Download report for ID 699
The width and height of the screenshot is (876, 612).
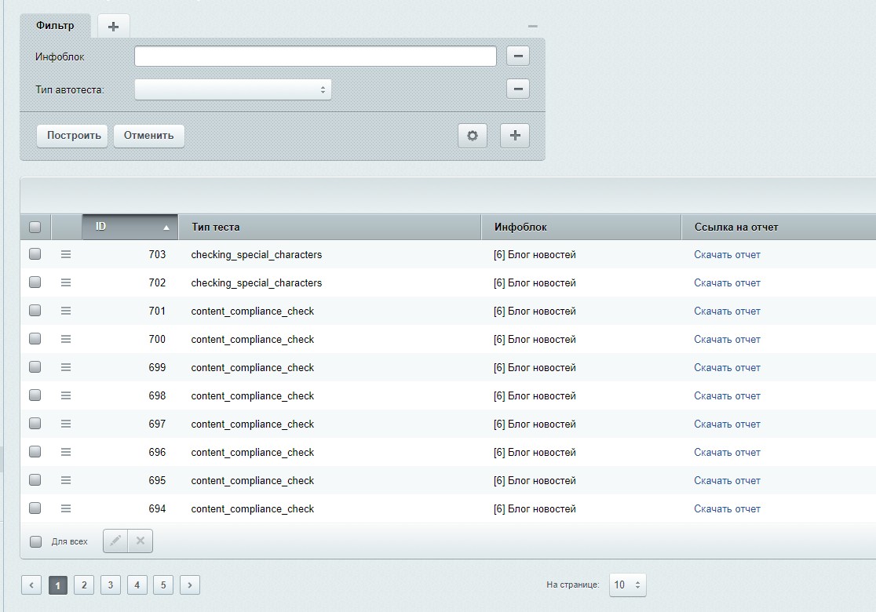(x=727, y=367)
